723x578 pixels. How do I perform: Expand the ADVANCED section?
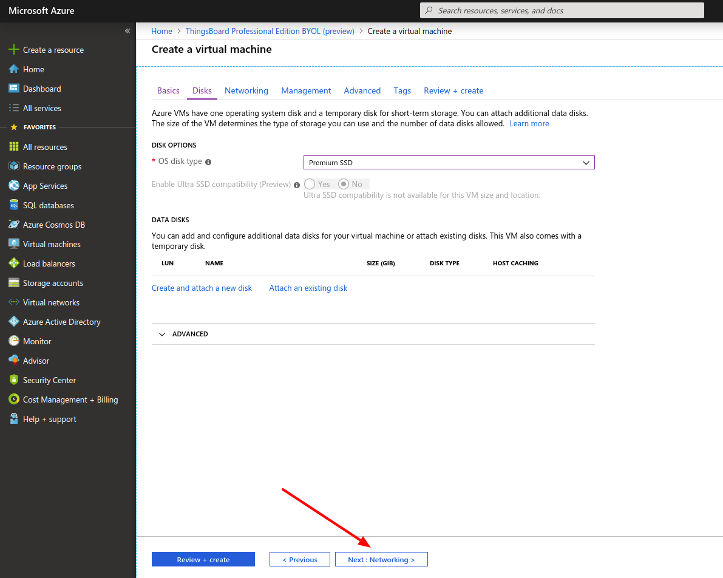pyautogui.click(x=373, y=334)
